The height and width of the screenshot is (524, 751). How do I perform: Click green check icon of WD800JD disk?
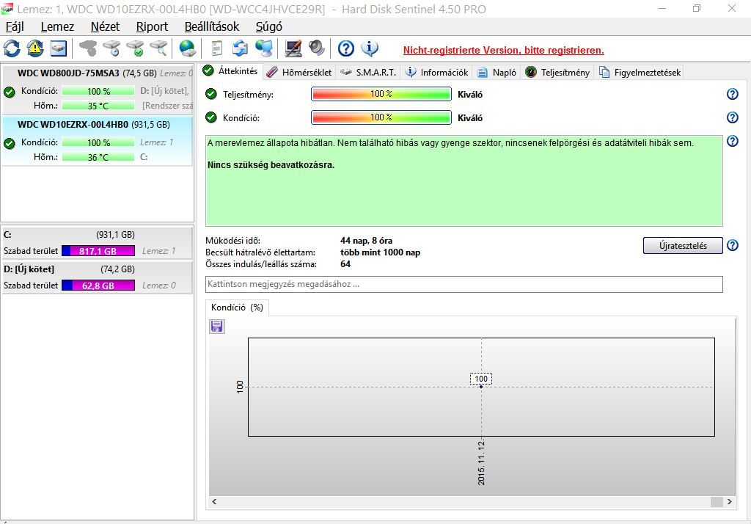[x=9, y=92]
